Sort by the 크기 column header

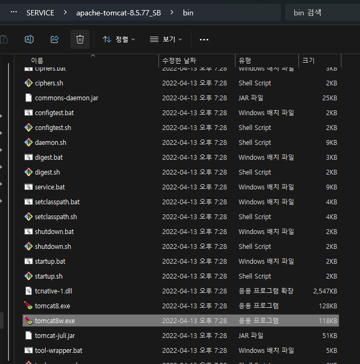coord(308,60)
